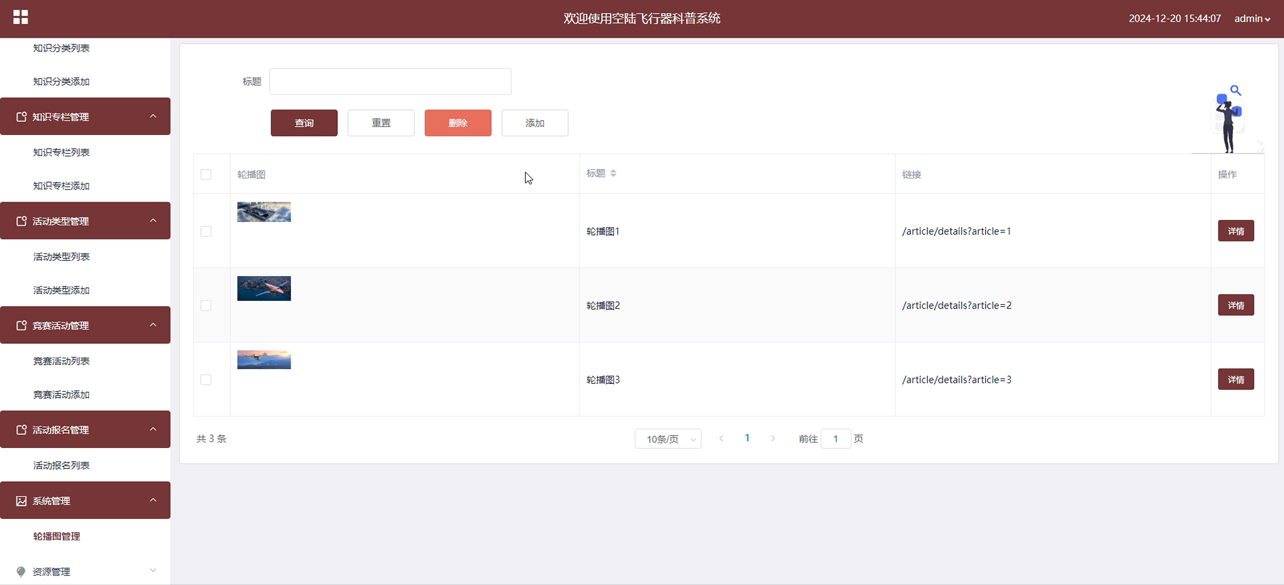Viewport: 1284px width, 585px height.
Task: Select the 轮播图1 row checkbox
Action: [206, 231]
